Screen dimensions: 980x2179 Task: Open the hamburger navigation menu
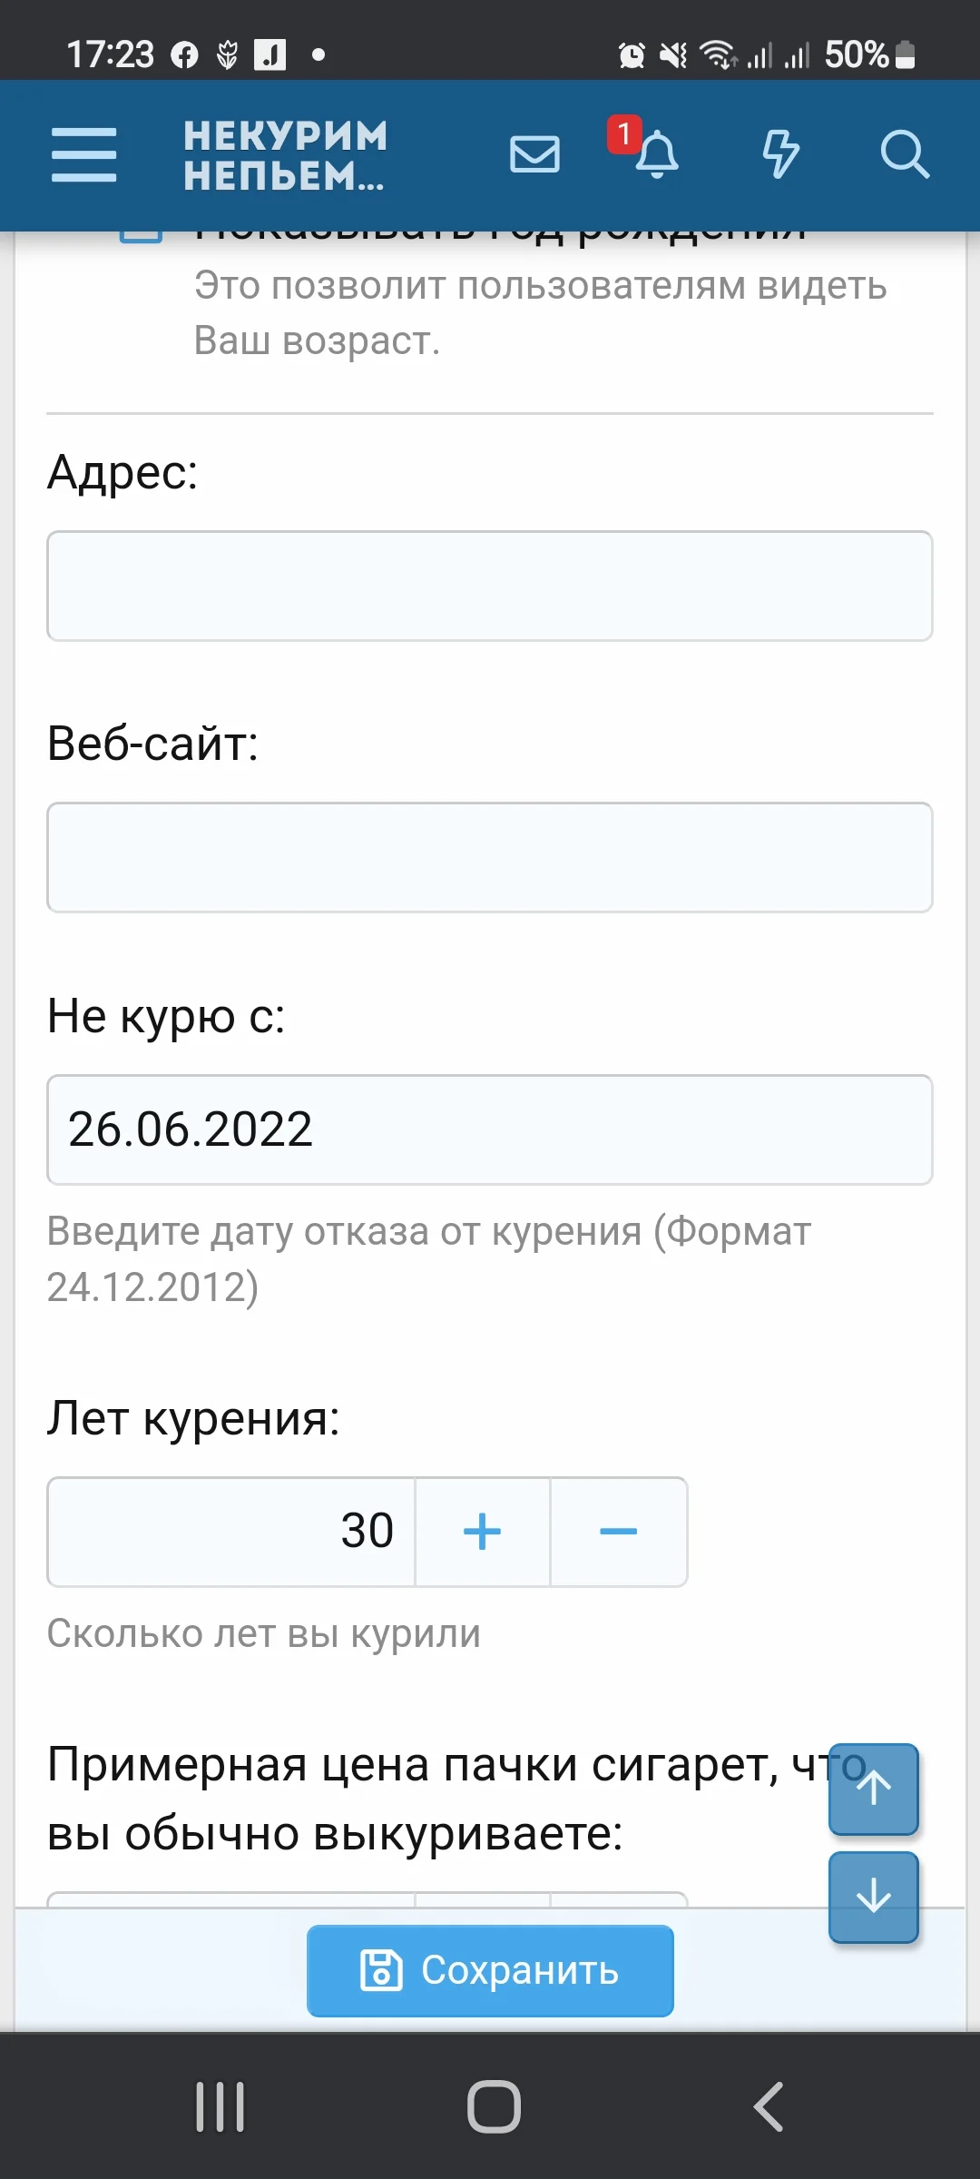[84, 154]
